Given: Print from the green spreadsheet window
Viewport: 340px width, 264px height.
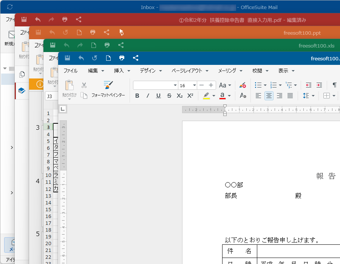Looking at the screenshot, I should [x=107, y=45].
